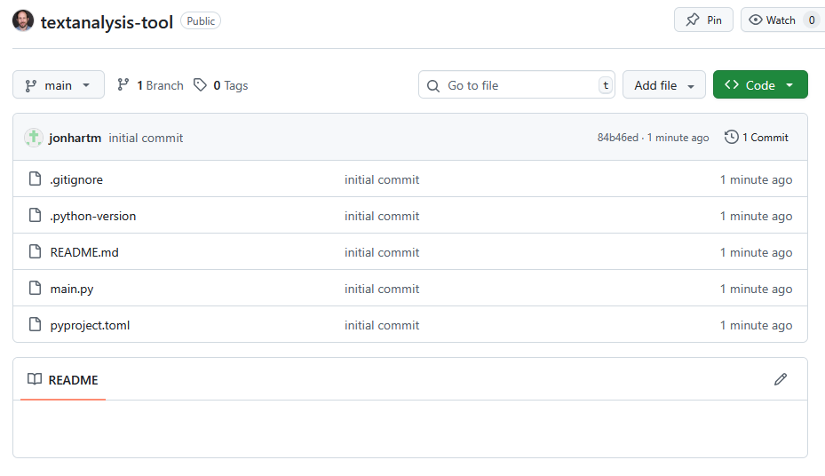Click the pencil edit README icon
825x476 pixels.
[781, 379]
